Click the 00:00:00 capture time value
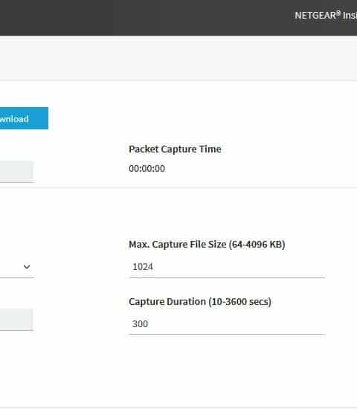 [x=147, y=169]
